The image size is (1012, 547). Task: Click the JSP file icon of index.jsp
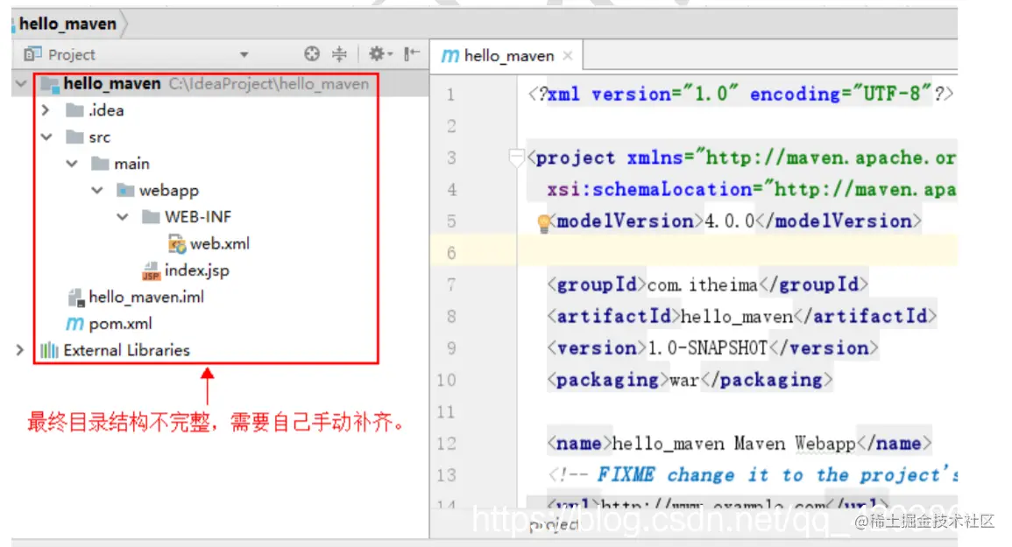coord(151,271)
